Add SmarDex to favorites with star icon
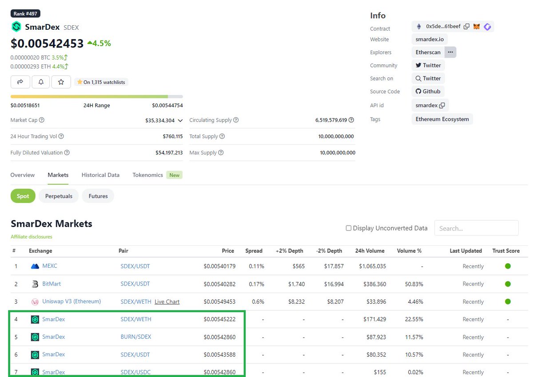 (x=61, y=82)
